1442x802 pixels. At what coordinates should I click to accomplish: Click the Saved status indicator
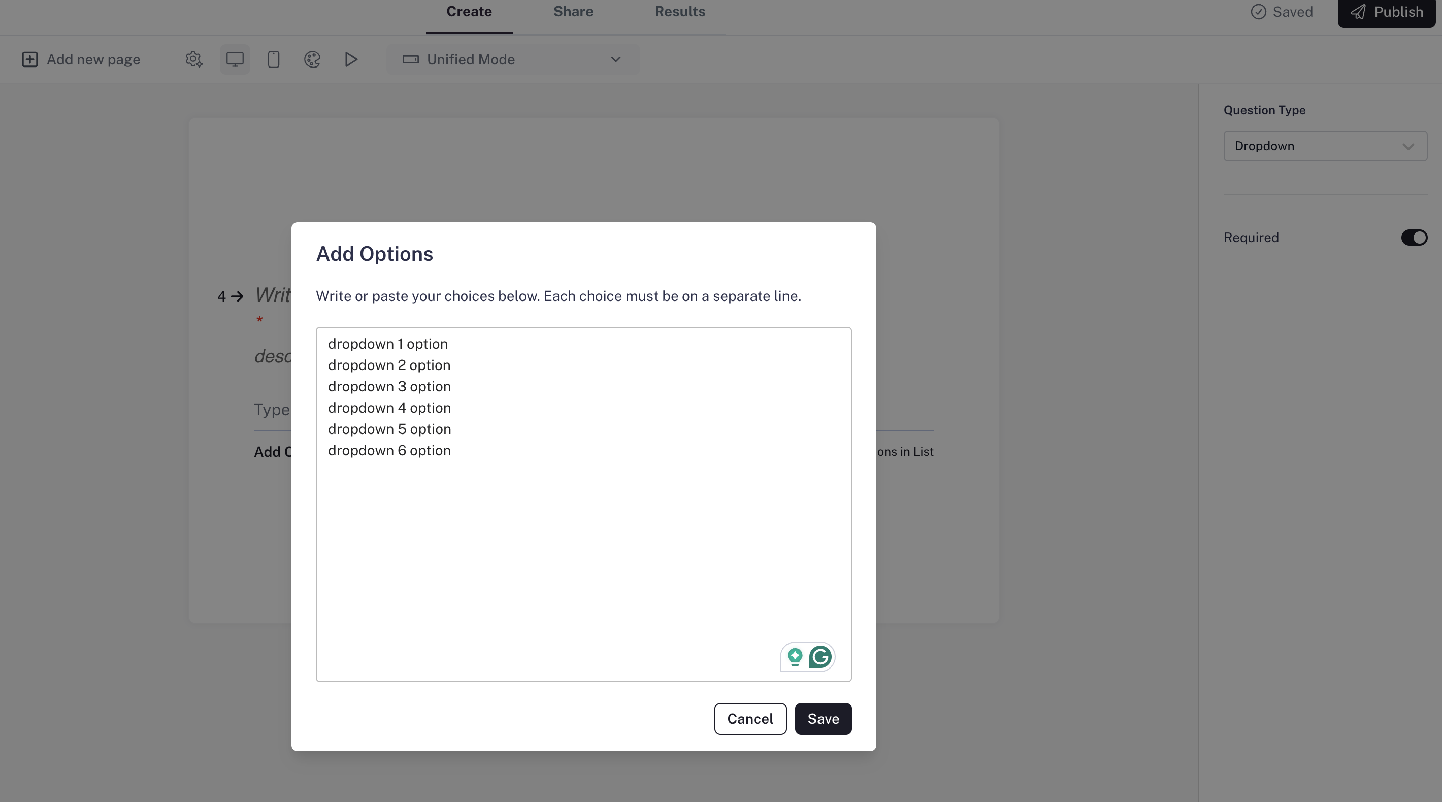coord(1282,12)
